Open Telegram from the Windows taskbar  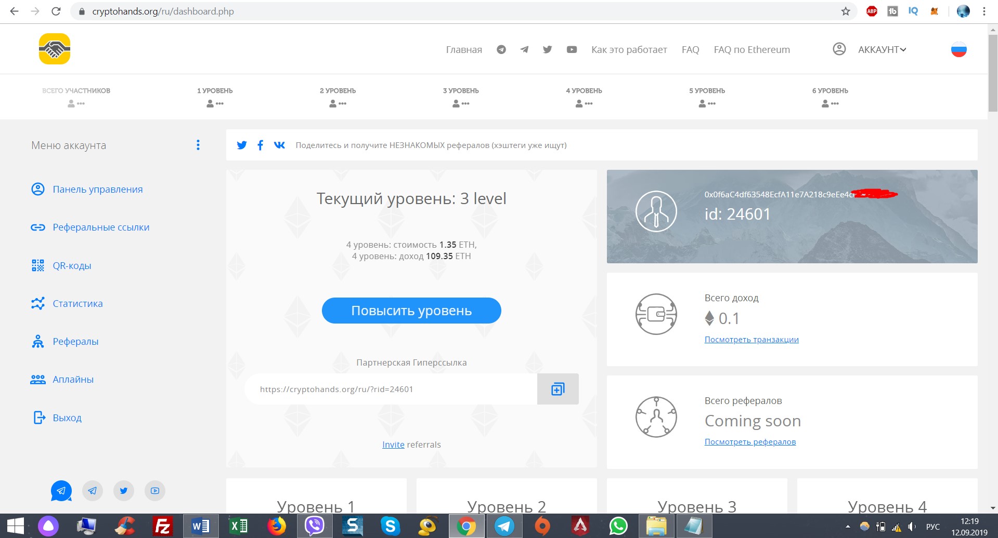(x=504, y=526)
